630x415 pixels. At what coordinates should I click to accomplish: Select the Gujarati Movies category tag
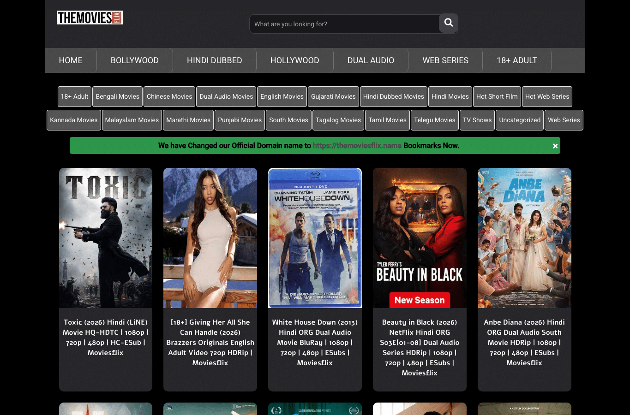(333, 96)
